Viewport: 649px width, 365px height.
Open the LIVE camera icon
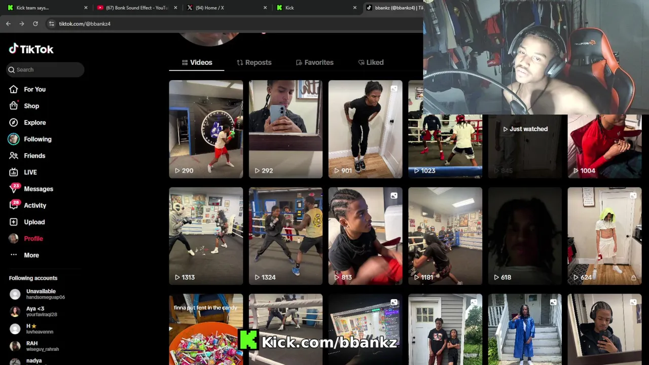point(14,172)
